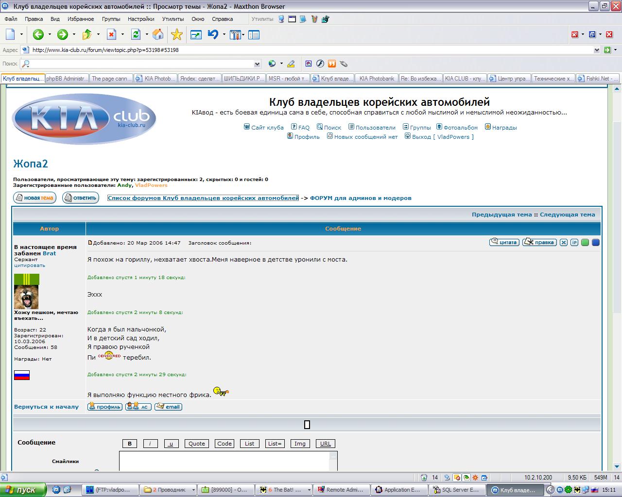Expand the address bar URL dropdown
The width and height of the screenshot is (622, 497).
click(597, 50)
